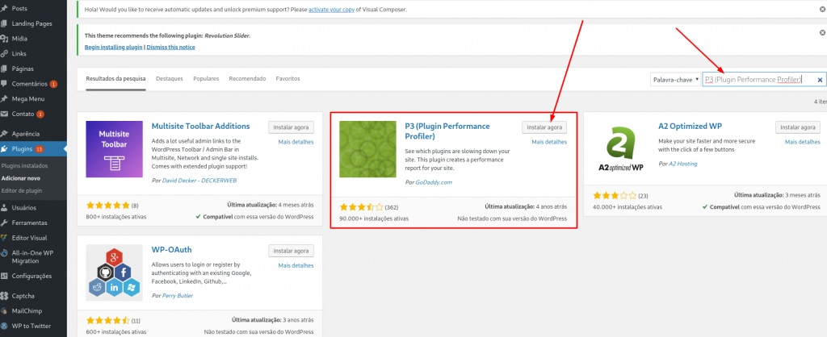Click "90.000+ instalações ativas" text
827x337 pixels.
374,218
